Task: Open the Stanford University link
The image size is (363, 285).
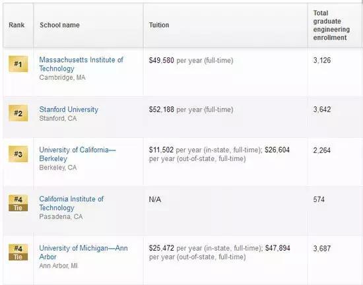Action: coord(69,110)
